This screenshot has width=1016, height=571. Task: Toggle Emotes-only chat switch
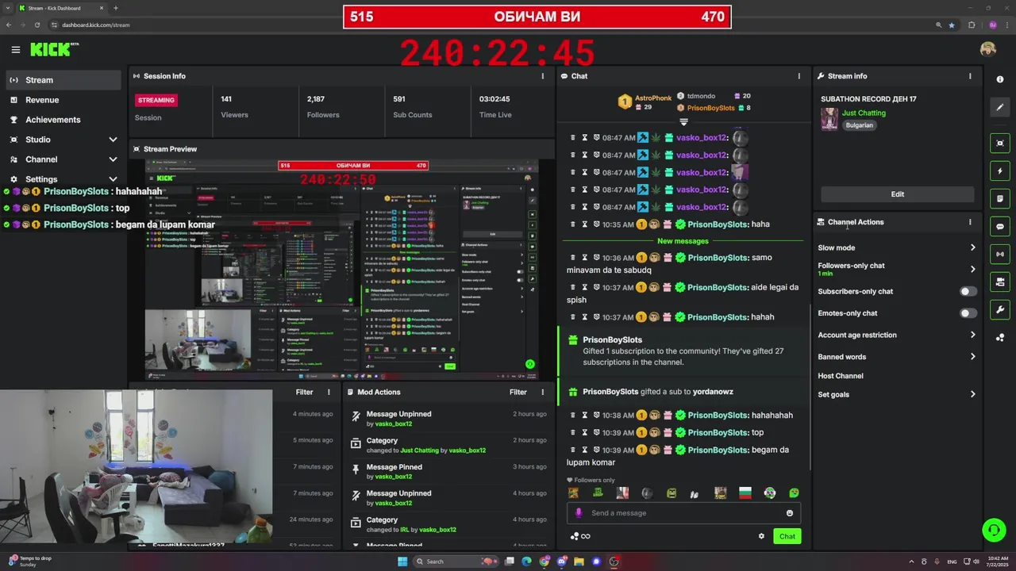(x=968, y=313)
